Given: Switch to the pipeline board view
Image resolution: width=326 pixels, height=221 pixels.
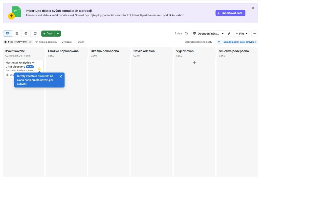Looking at the screenshot, I should (8, 34).
